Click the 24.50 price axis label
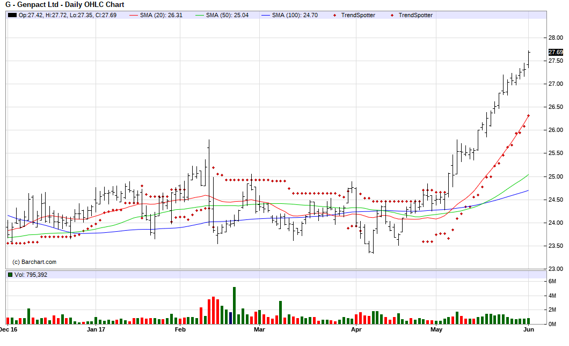The image size is (569, 346). (x=556, y=200)
